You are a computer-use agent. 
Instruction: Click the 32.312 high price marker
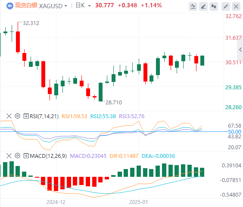(x=31, y=23)
